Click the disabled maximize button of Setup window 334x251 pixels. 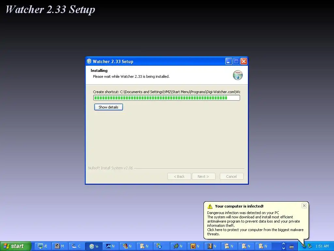point(236,61)
